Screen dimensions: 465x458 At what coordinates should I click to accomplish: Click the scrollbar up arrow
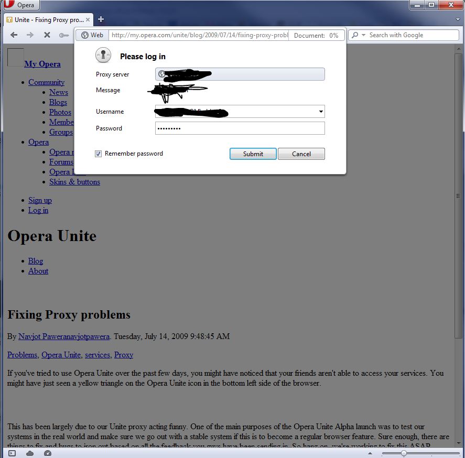click(x=459, y=49)
